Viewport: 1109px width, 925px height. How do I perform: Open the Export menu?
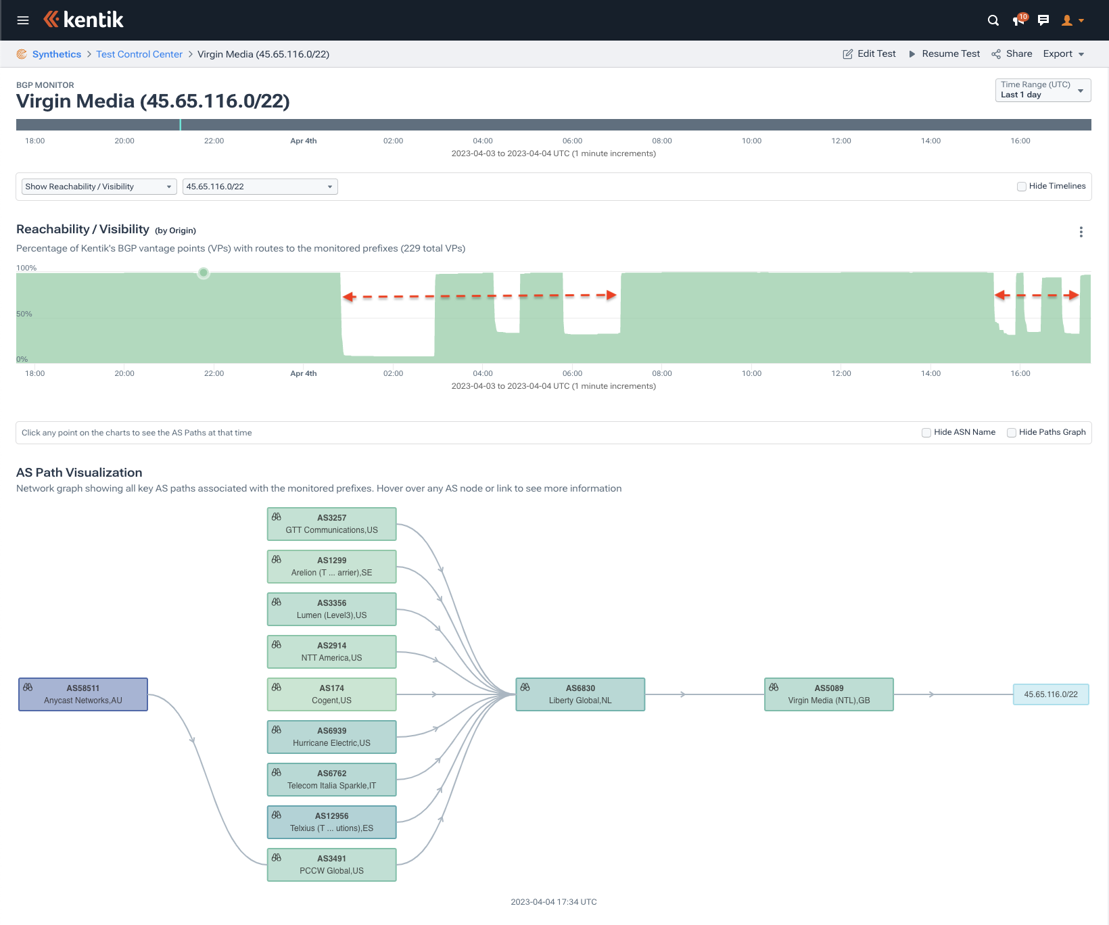pyautogui.click(x=1064, y=54)
